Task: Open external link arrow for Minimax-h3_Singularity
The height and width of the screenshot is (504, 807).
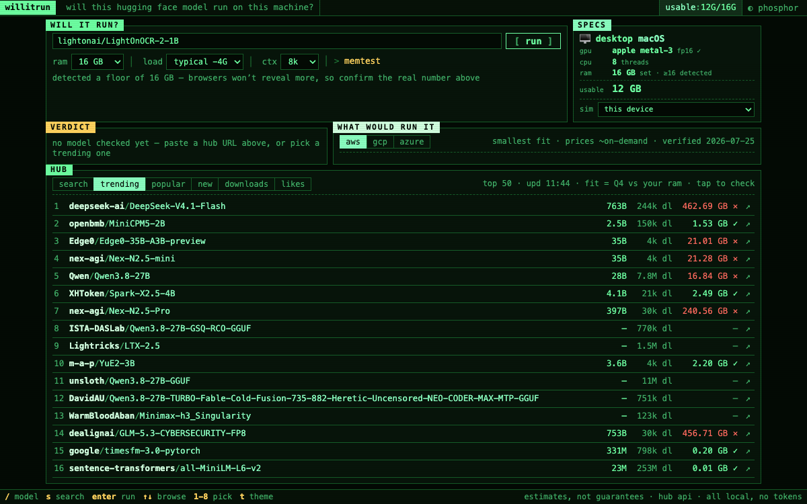Action: 748,416
